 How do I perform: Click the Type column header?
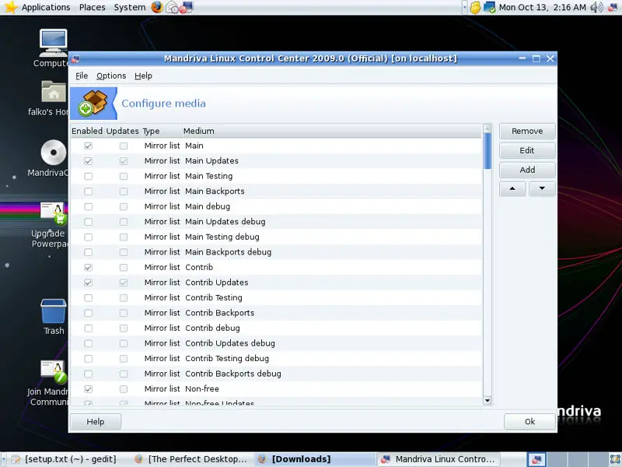click(162, 131)
